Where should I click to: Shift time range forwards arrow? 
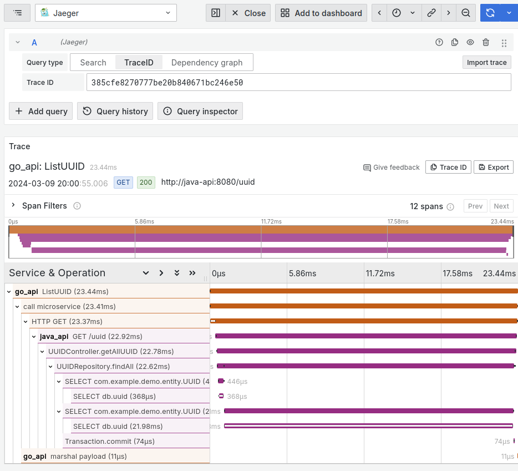coord(448,13)
